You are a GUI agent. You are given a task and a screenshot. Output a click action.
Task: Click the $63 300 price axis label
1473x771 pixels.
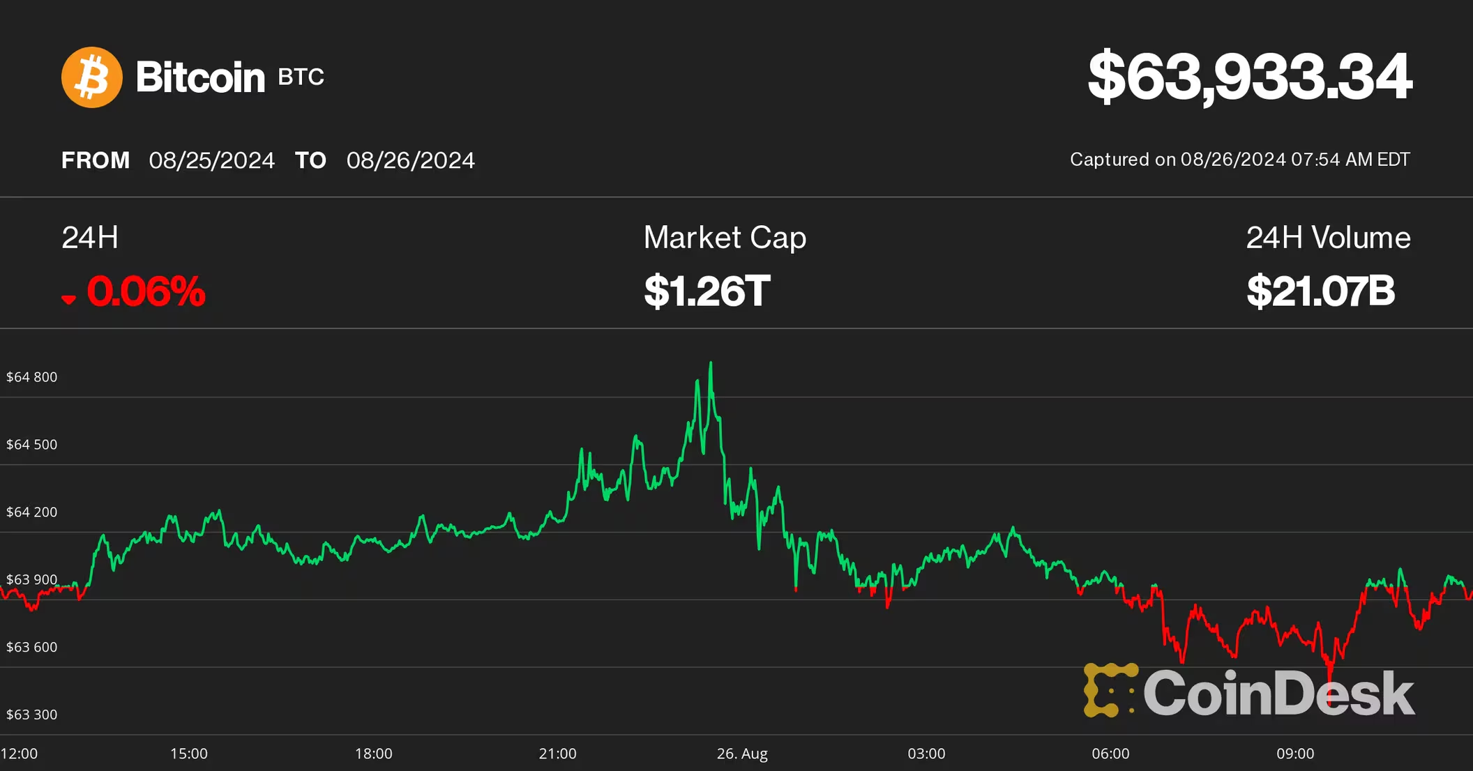[31, 715]
